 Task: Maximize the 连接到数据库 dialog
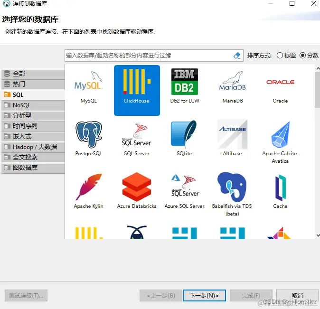pos(292,3)
